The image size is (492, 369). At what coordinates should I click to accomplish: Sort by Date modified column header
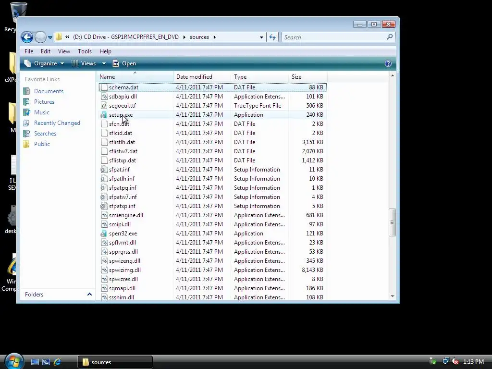coord(202,77)
